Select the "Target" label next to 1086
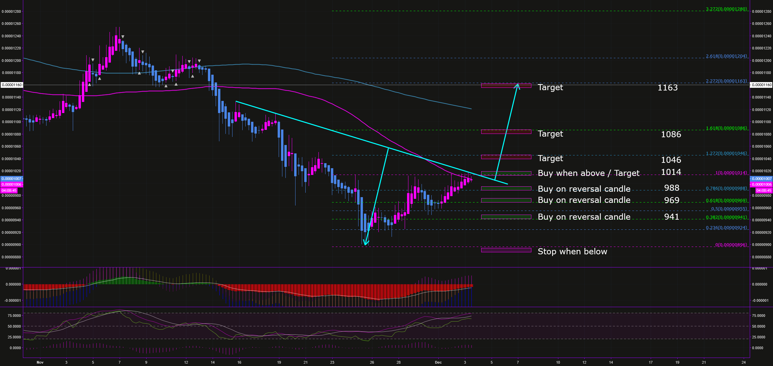The width and height of the screenshot is (773, 366). [550, 134]
